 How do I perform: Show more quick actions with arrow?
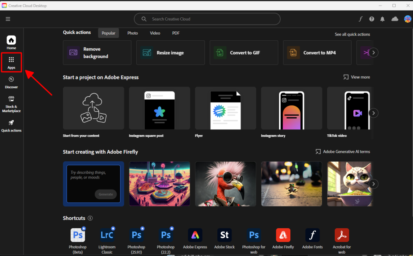(373, 53)
